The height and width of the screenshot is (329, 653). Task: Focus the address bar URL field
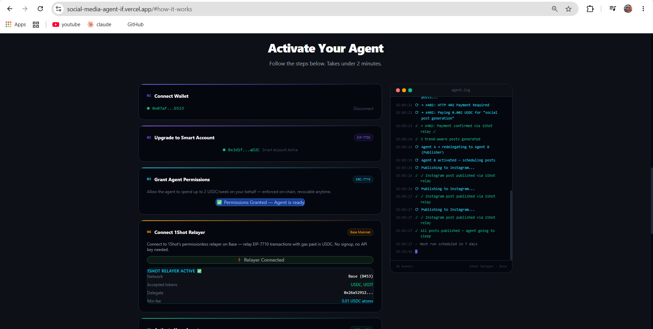[306, 9]
